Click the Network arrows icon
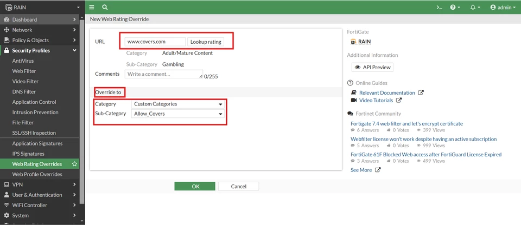 tap(7, 30)
